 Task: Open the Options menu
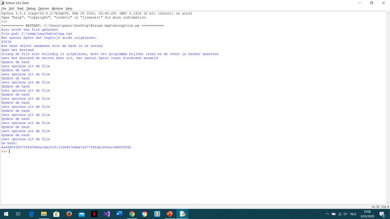tap(43, 8)
